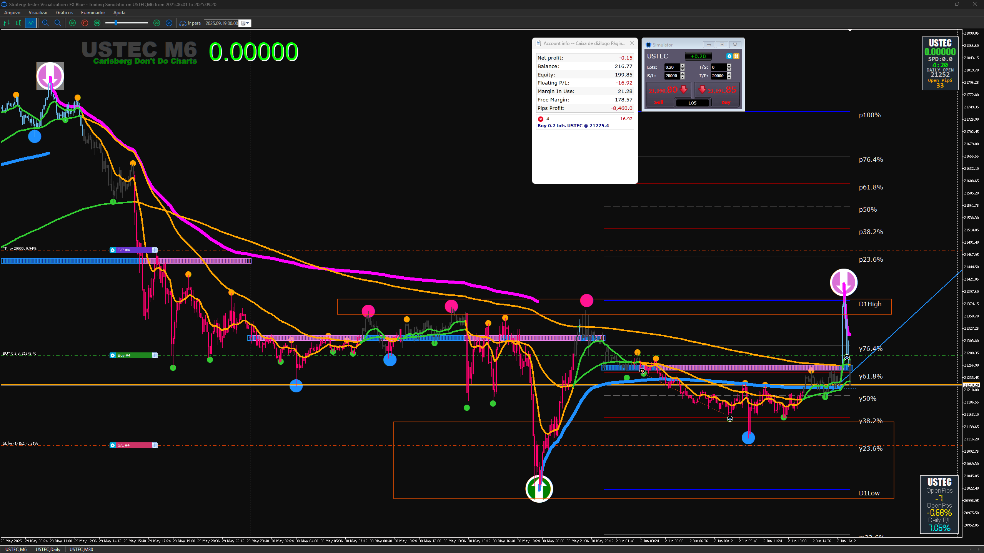This screenshot has width=984, height=553.
Task: Open the Examinador menu
Action: (x=93, y=13)
